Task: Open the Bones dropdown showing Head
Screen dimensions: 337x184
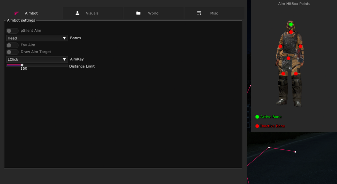Action: 37,38
